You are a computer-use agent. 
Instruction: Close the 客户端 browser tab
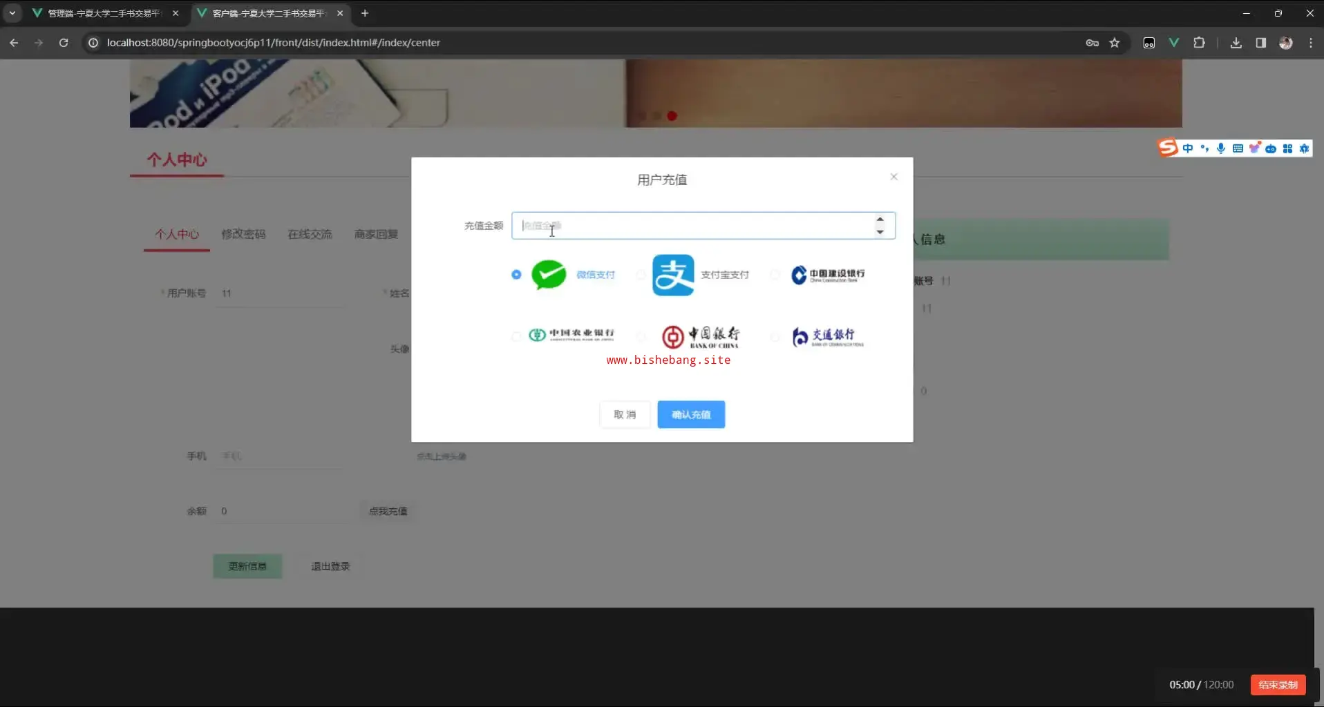[340, 13]
